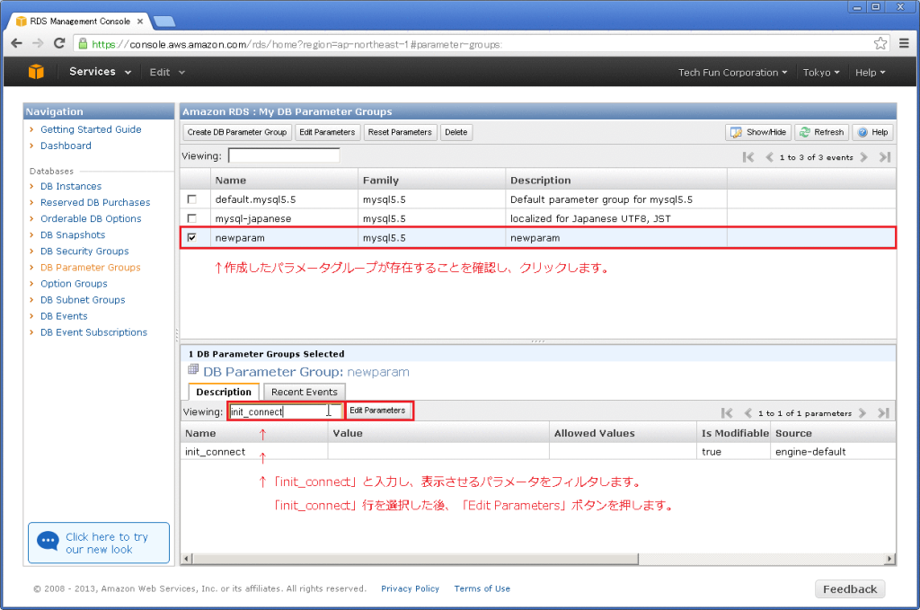
Task: Click Reset Parameters button
Action: tap(400, 133)
